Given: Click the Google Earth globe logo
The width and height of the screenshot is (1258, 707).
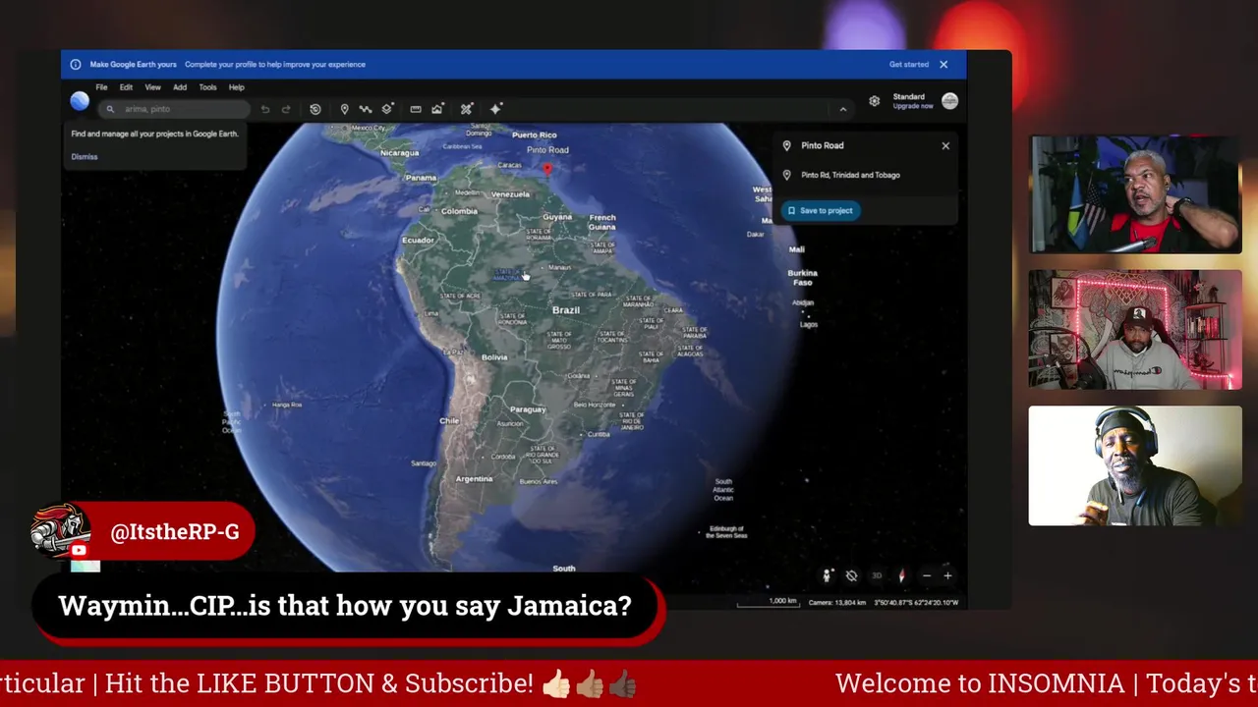Looking at the screenshot, I should (80, 102).
